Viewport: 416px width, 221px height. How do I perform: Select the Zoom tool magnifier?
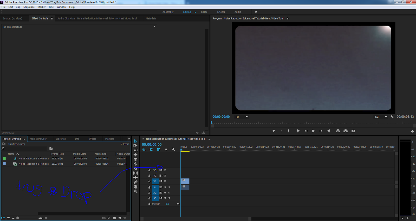tap(135, 191)
